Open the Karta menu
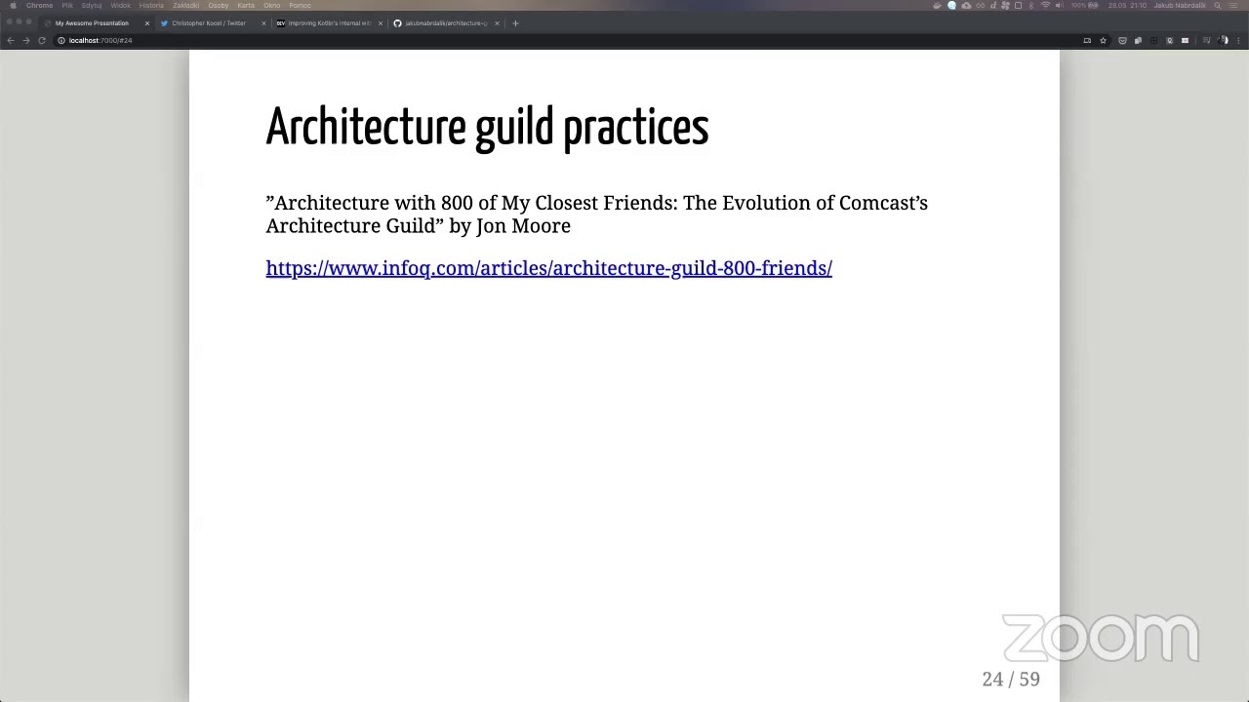Viewport: 1249px width, 702px height. click(x=246, y=5)
